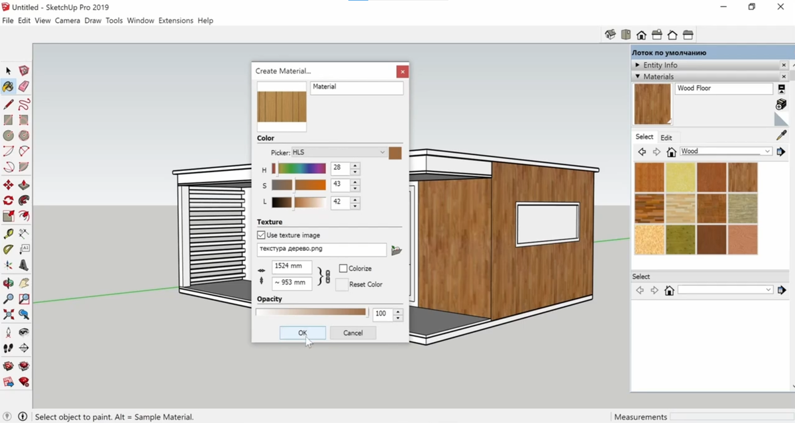Select the Paint Bucket tool
The width and height of the screenshot is (795, 423).
pos(8,86)
